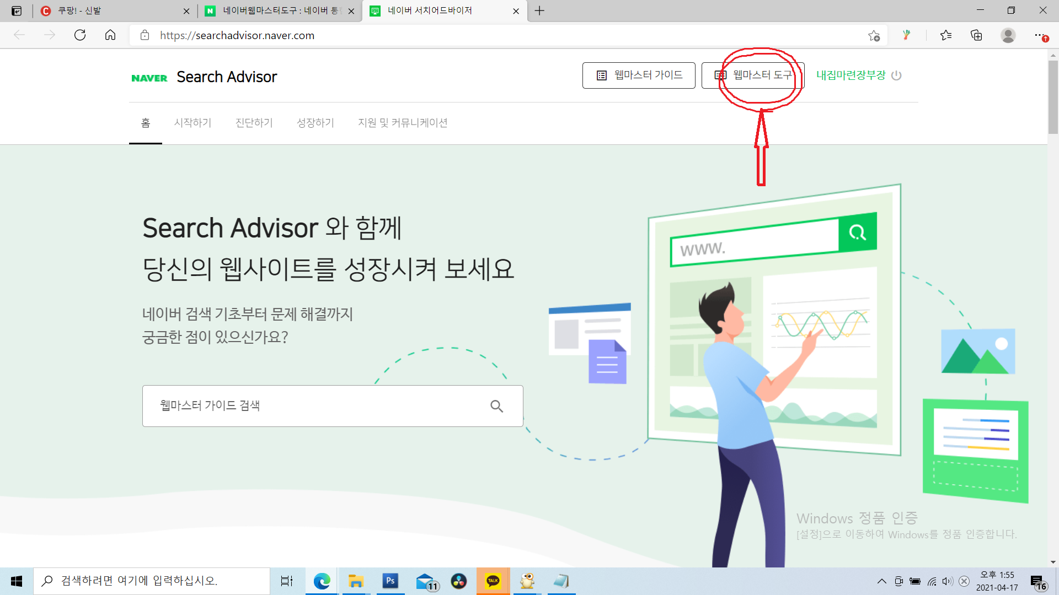Click the browser forward arrow
1059x595 pixels.
coord(50,35)
